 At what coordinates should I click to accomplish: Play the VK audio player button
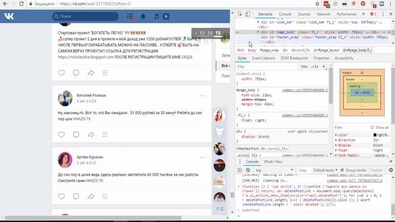[x=166, y=17]
